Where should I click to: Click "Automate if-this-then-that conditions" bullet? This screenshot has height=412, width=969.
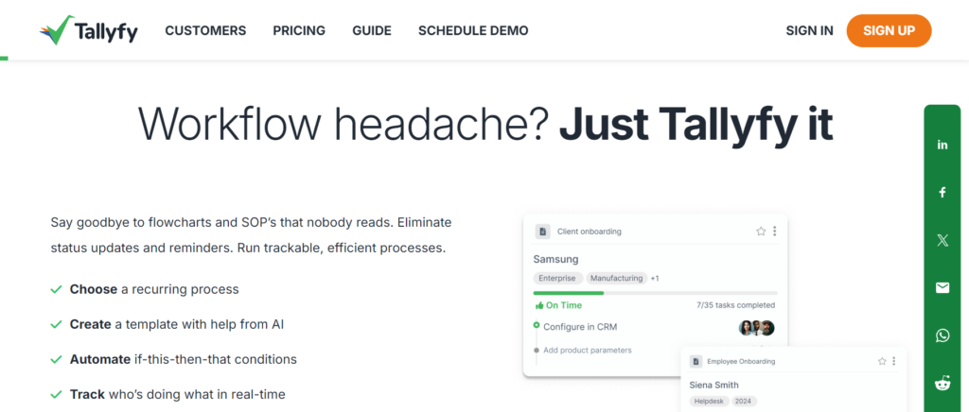pos(183,359)
